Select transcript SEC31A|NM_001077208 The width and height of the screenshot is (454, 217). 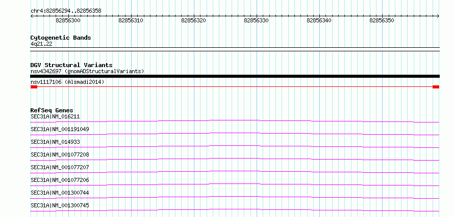pyautogui.click(x=60, y=154)
